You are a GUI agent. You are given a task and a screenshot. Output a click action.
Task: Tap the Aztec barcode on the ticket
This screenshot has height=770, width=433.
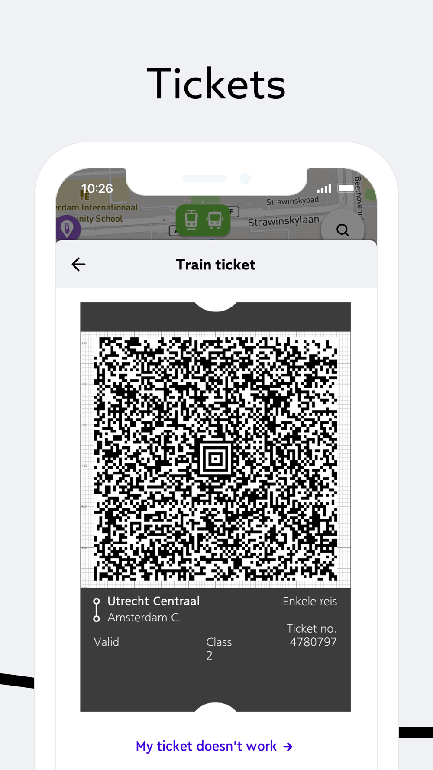[215, 459]
